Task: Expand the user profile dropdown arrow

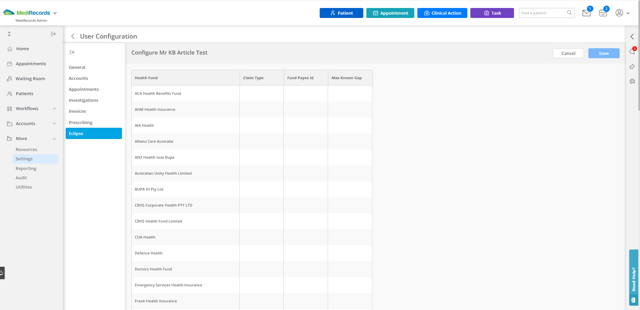Action: point(628,13)
